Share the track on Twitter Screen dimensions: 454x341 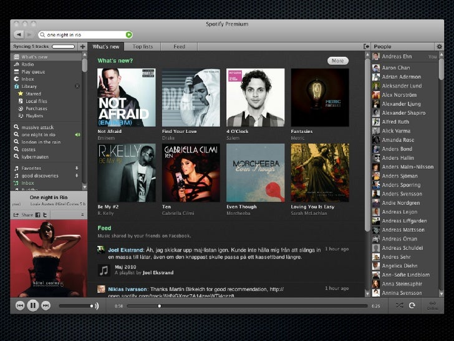click(45, 215)
